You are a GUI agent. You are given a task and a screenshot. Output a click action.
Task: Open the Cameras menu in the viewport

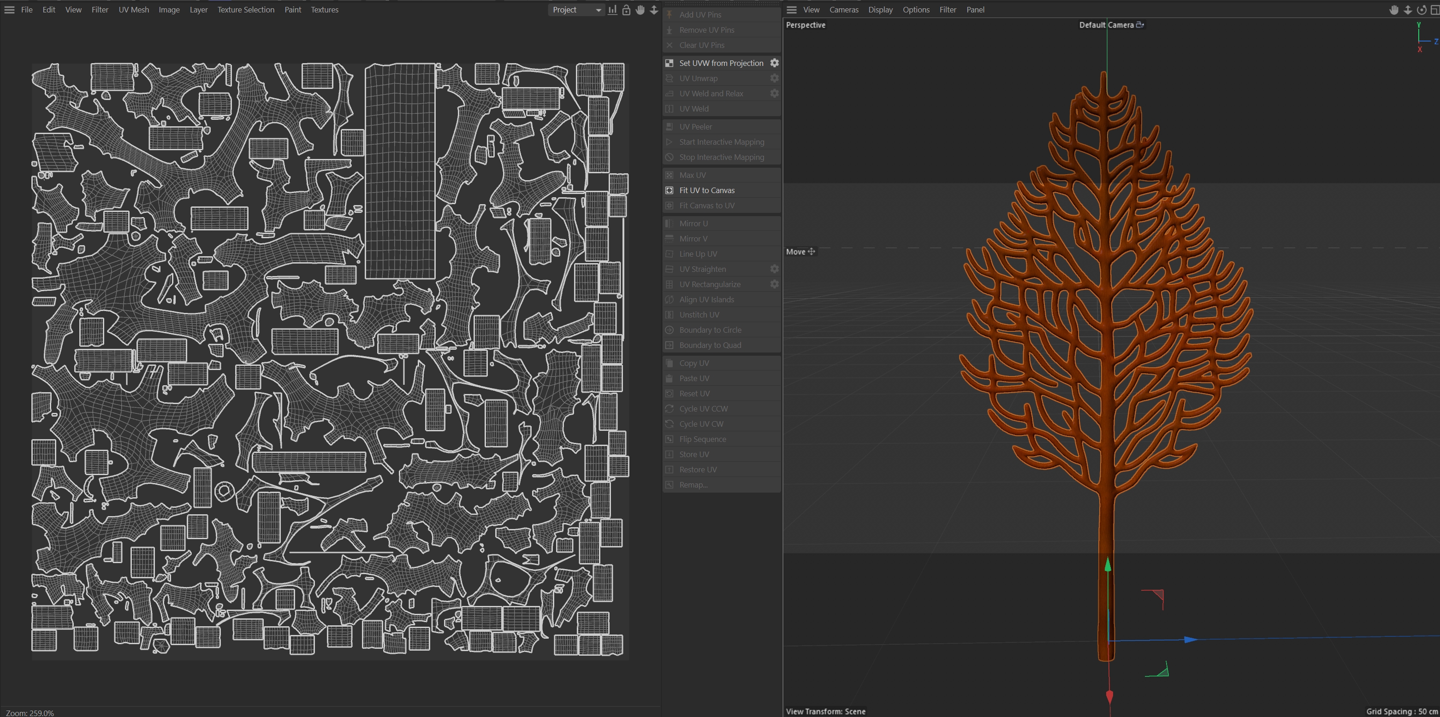(843, 10)
